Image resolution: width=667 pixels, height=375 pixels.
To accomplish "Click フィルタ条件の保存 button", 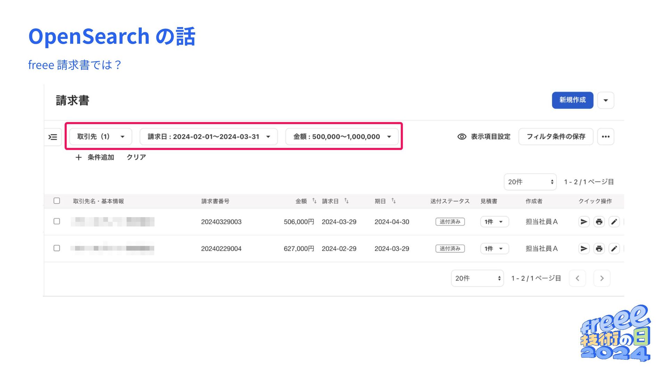I will point(556,137).
